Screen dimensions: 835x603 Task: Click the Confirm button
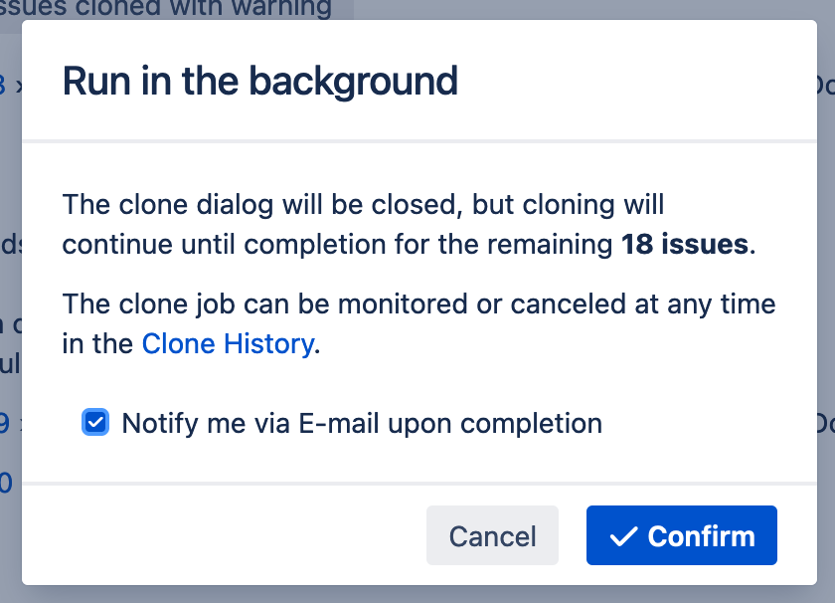coord(681,536)
